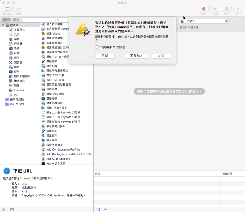The height and width of the screenshot is (212, 245).
Task: Open the gear action menu
Action: coord(5,210)
